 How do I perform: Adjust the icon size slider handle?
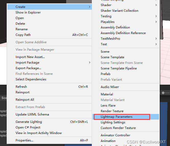point(163,93)
